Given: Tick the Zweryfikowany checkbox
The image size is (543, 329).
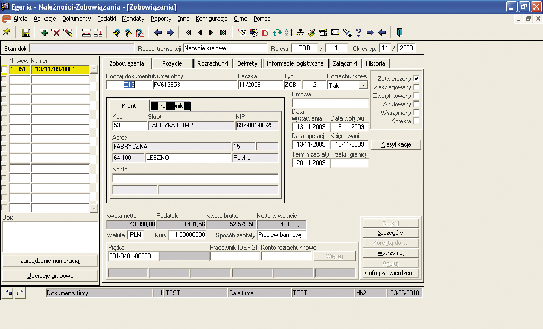Looking at the screenshot, I should (416, 95).
